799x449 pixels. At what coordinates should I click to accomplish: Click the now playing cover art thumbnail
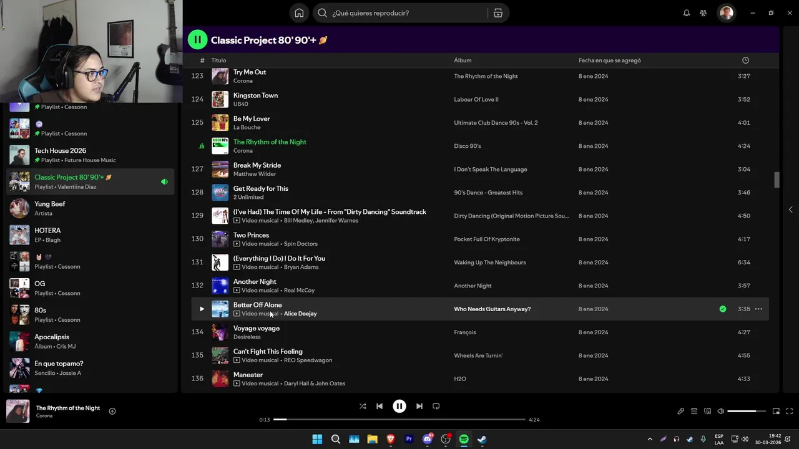pyautogui.click(x=17, y=411)
